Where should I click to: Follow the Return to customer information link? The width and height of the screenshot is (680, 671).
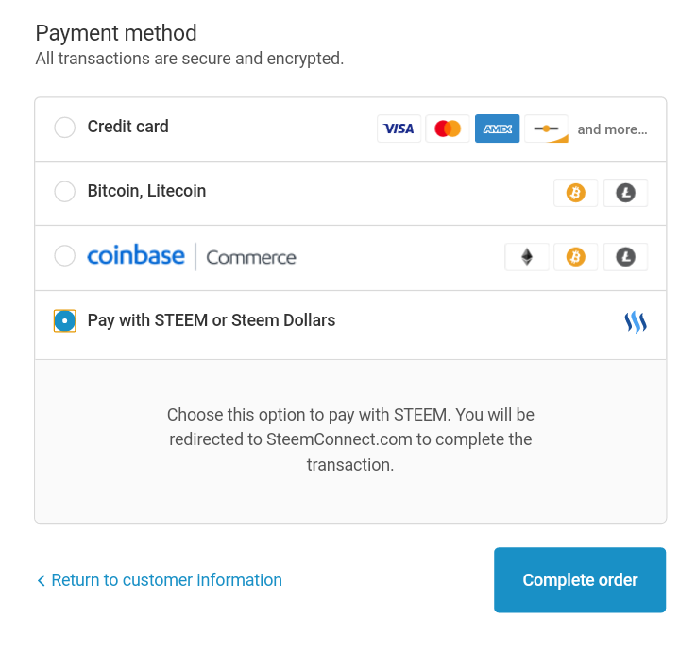pos(166,580)
